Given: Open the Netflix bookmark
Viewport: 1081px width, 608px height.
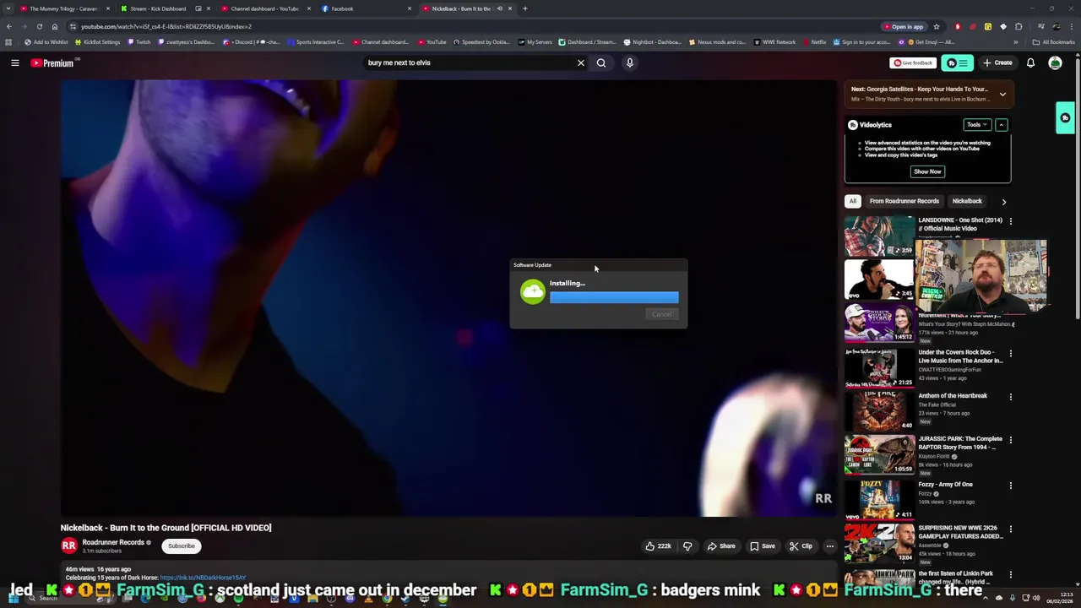Looking at the screenshot, I should click(815, 42).
